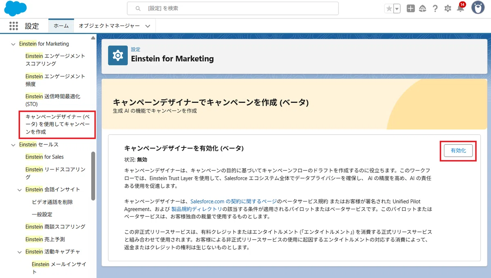The width and height of the screenshot is (491, 278).
Task: Click the Einstein for Marketing gear page icon
Action: coord(118,55)
